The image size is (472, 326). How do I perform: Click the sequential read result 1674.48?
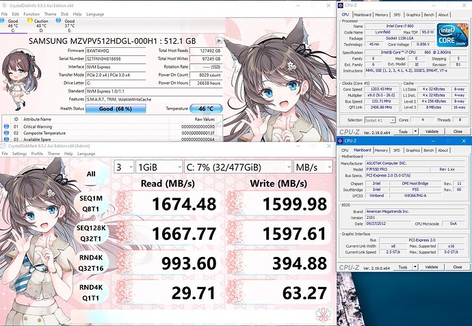(184, 204)
